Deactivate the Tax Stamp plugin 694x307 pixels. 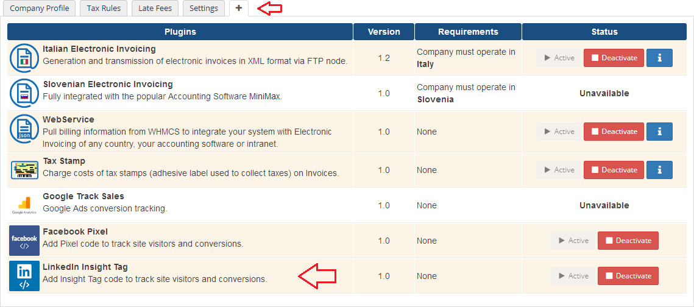[x=614, y=171]
